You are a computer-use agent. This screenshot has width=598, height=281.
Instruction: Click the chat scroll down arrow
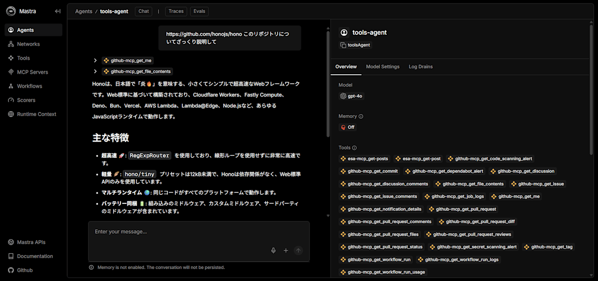[327, 216]
